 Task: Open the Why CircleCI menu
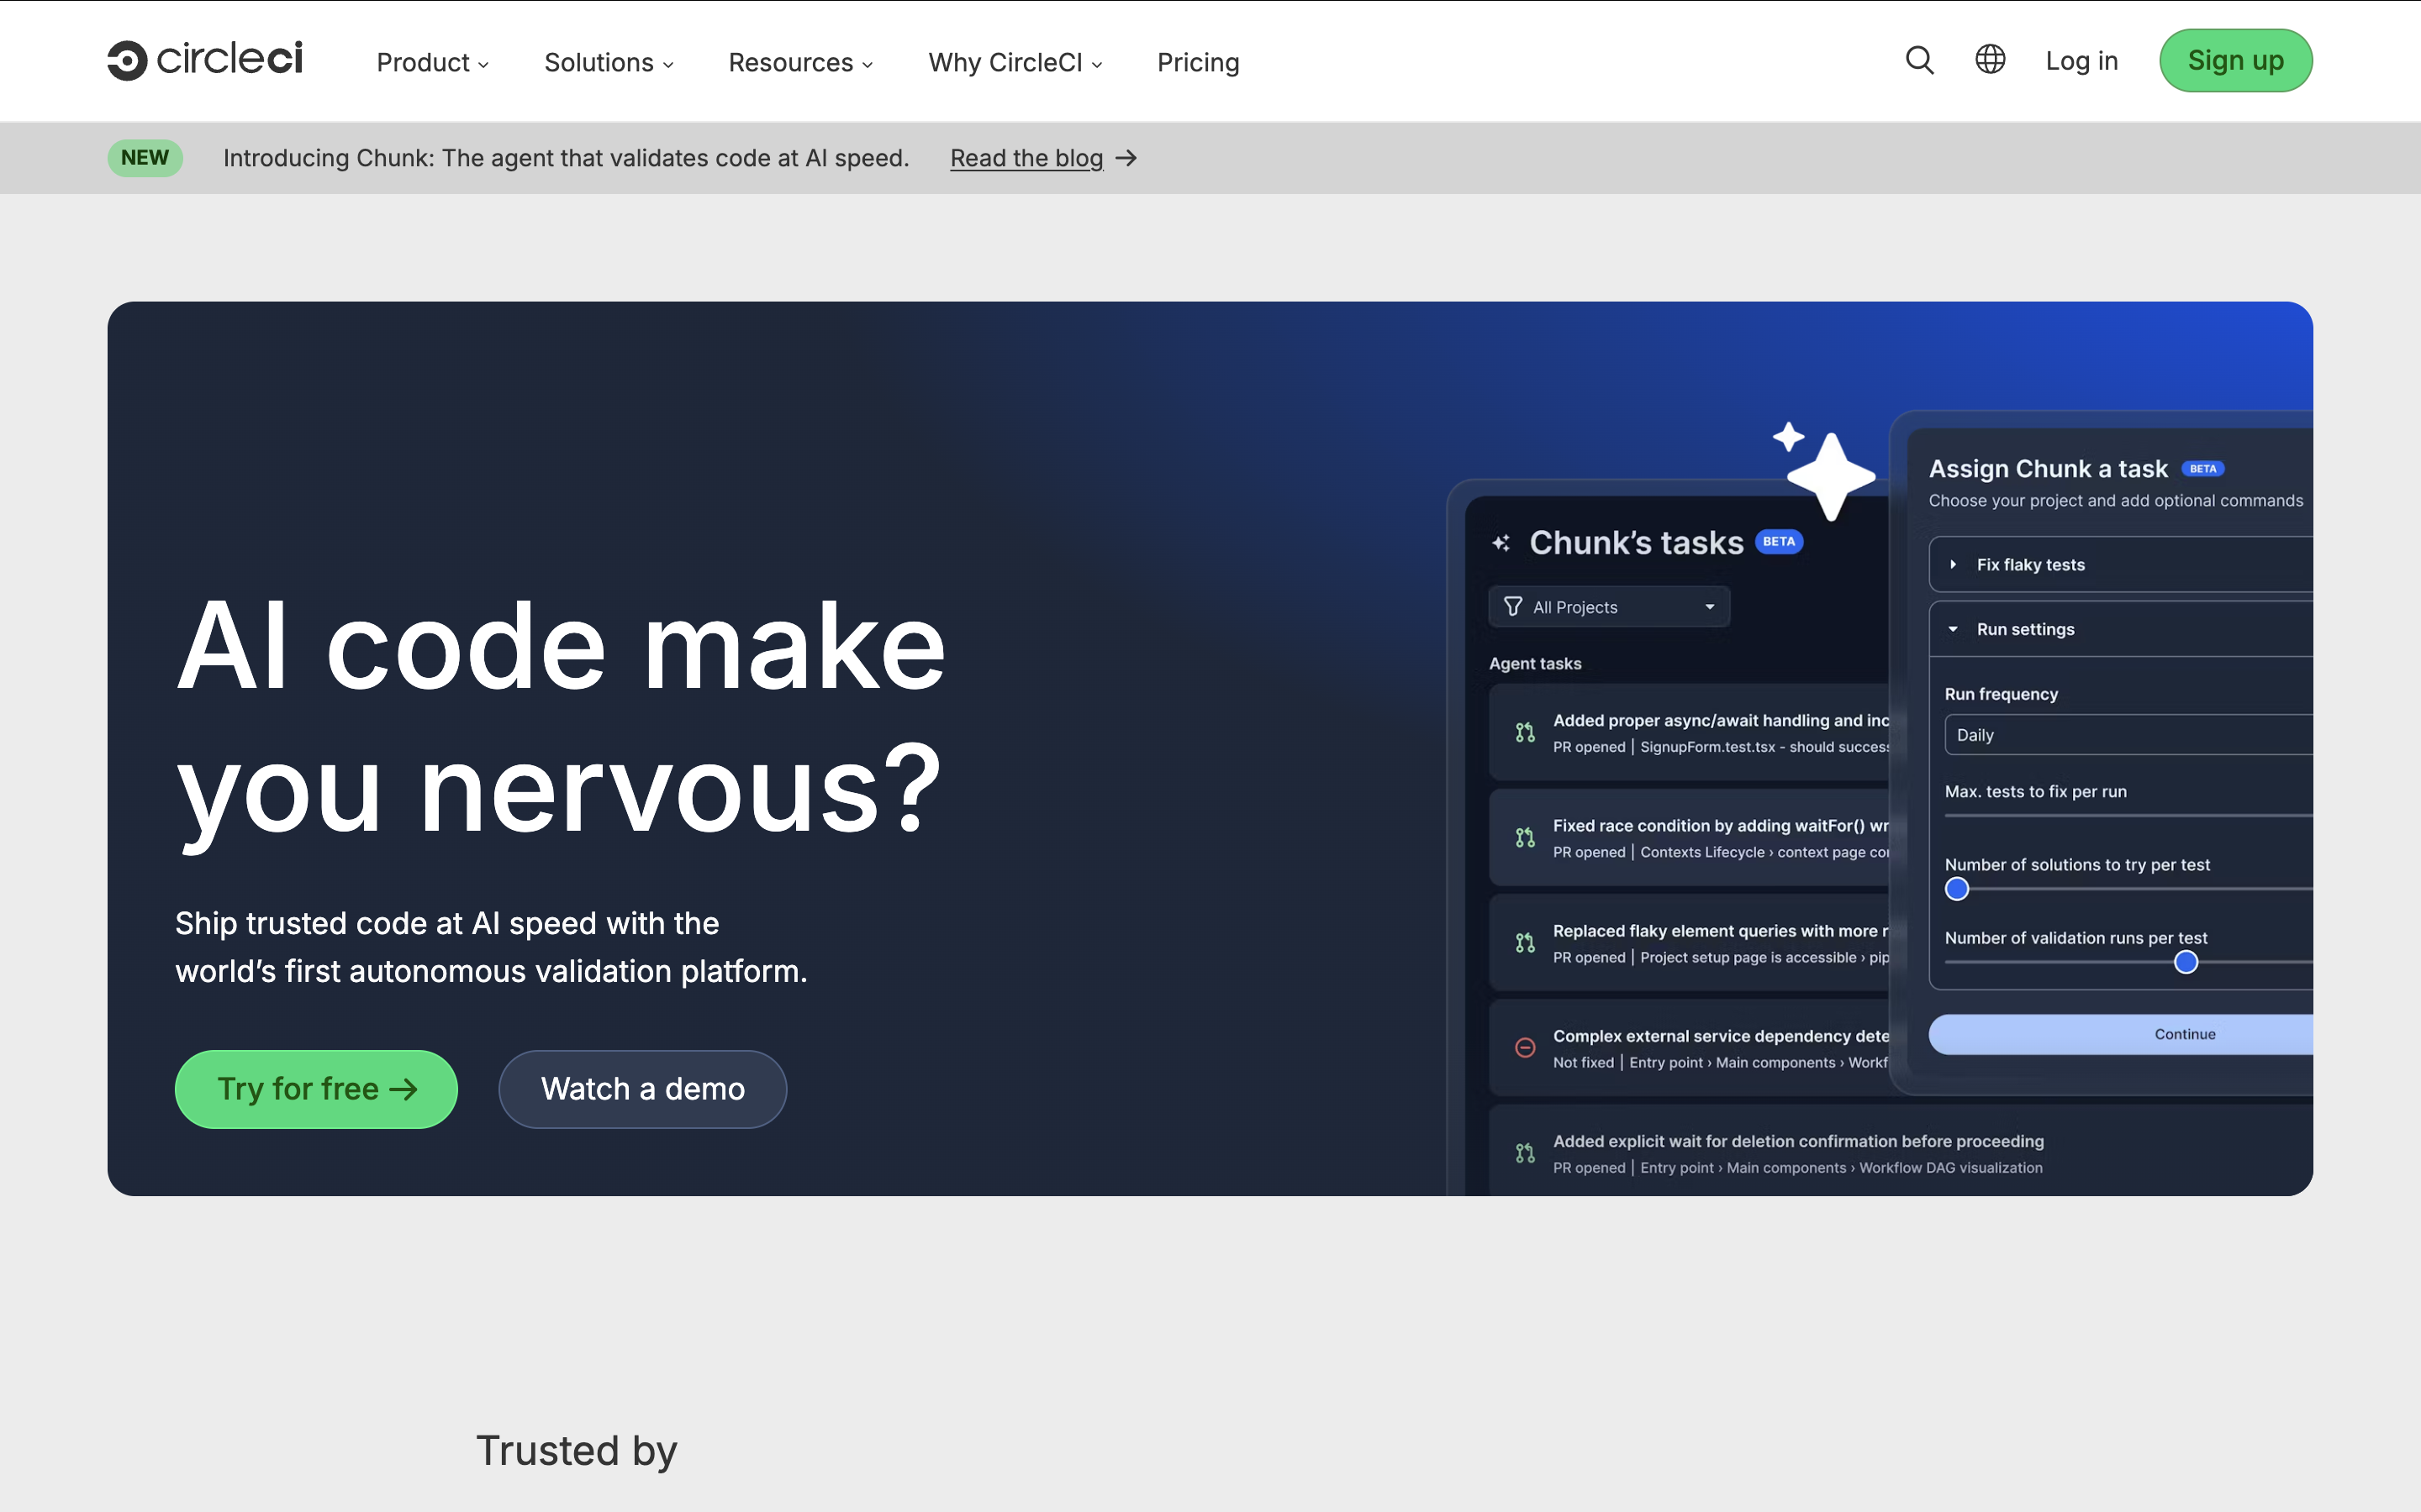point(1015,62)
